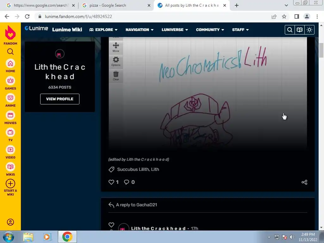
Task: Open the Lunime Wiki title link
Action: (67, 29)
